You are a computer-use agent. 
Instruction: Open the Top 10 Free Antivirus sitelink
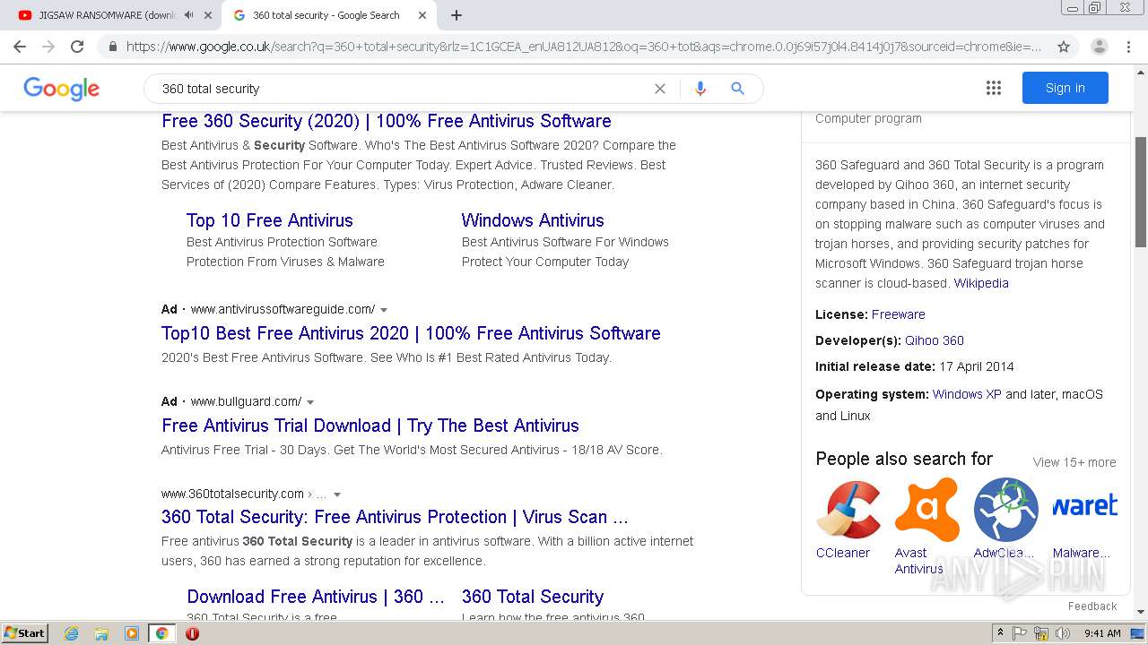point(270,220)
